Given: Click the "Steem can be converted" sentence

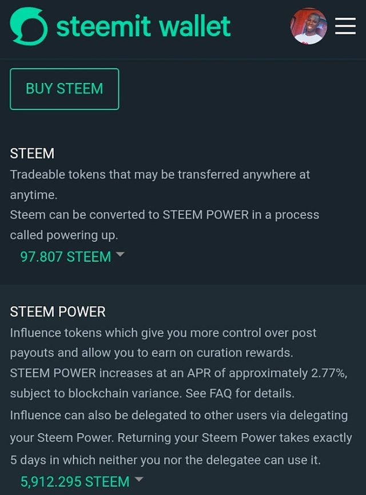Looking at the screenshot, I should pos(165,215).
